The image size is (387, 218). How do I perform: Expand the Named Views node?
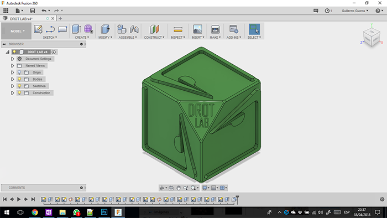[x=12, y=66]
